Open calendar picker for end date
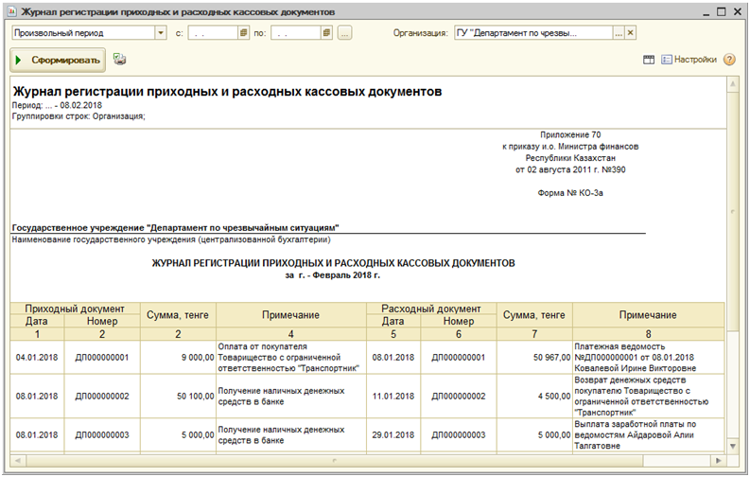The width and height of the screenshot is (750, 477). (x=325, y=32)
